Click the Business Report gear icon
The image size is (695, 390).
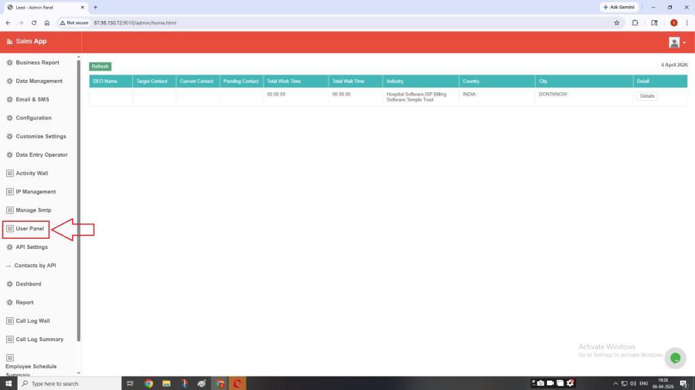pyautogui.click(x=10, y=62)
